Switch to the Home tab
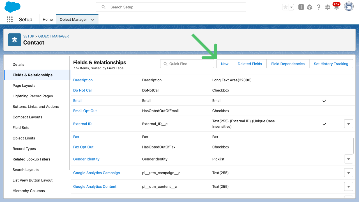Screen dimensions: 359x202 48,20
